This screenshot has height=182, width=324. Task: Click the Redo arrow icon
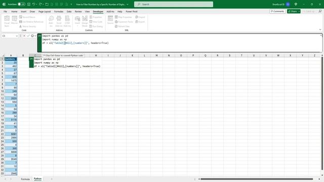(x=40, y=4)
